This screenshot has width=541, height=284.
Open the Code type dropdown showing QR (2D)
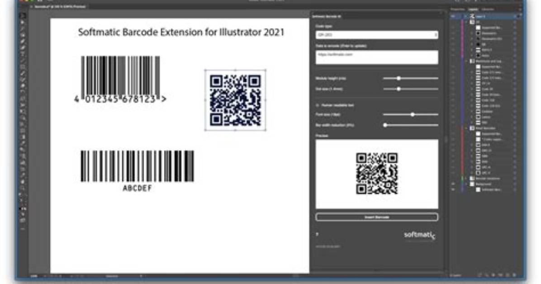pos(377,34)
